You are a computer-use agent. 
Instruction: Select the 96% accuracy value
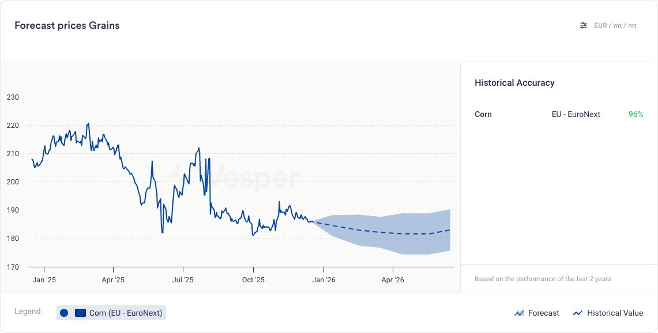tap(636, 114)
